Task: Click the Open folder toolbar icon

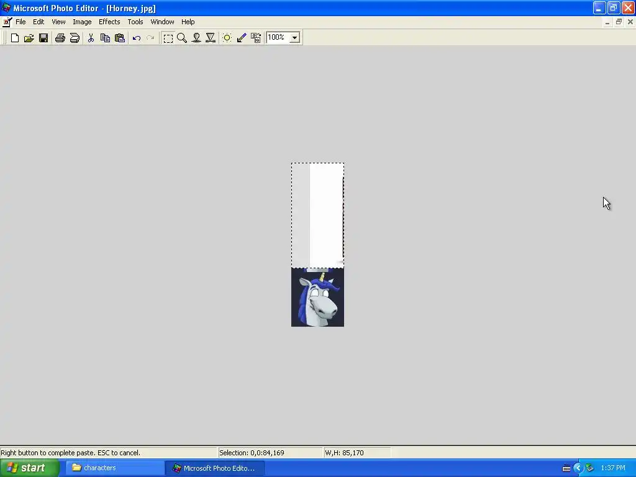Action: click(x=29, y=38)
